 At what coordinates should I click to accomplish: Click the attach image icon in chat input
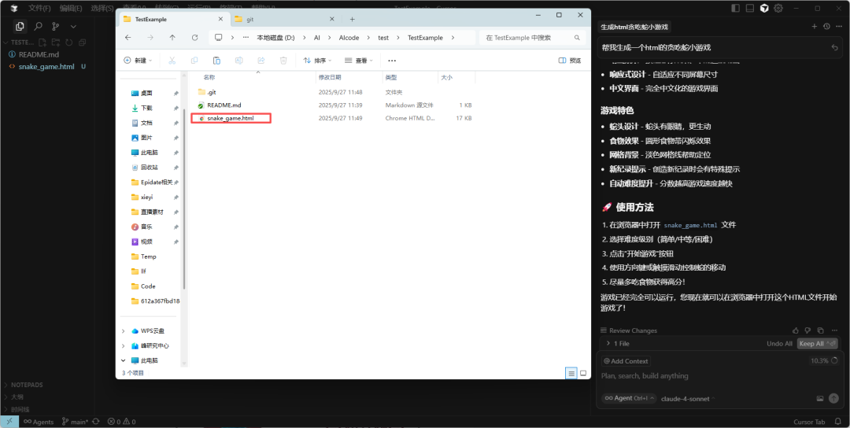tap(820, 398)
